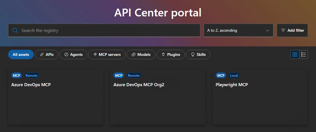Image resolution: width=316 pixels, height=132 pixels.
Task: Open the Azure DevOps MCP card
Action: click(56, 97)
